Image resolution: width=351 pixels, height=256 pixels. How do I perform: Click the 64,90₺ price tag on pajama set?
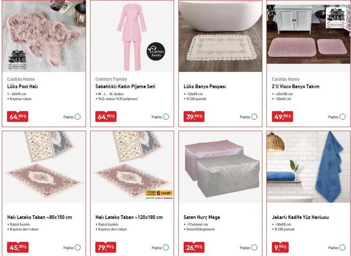point(106,117)
